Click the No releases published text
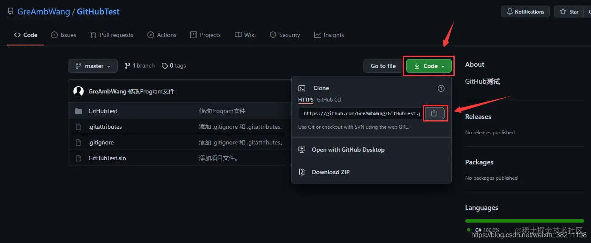 click(490, 133)
